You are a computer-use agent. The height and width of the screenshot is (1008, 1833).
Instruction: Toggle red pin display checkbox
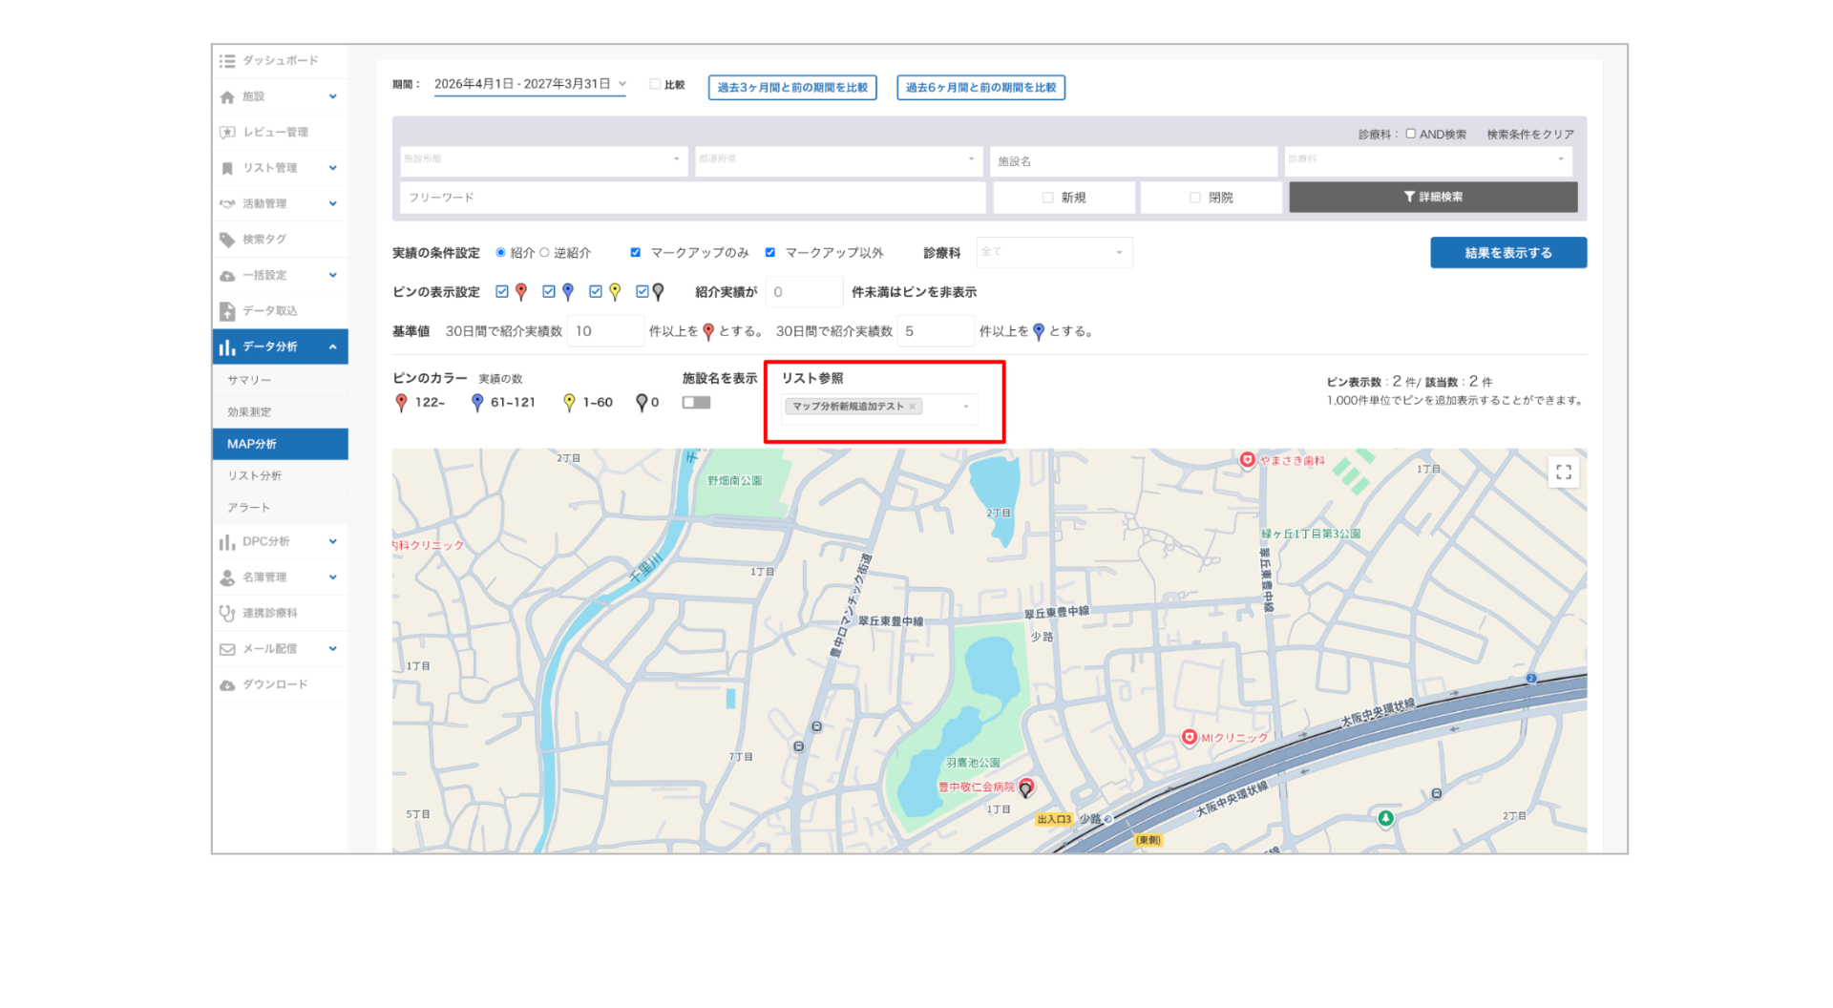pos(501,292)
